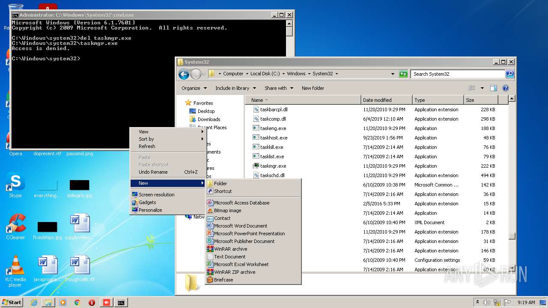548x308 pixels.
Task: Click the green Refresh address button
Action: coord(403,74)
